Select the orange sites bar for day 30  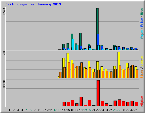click(133, 71)
